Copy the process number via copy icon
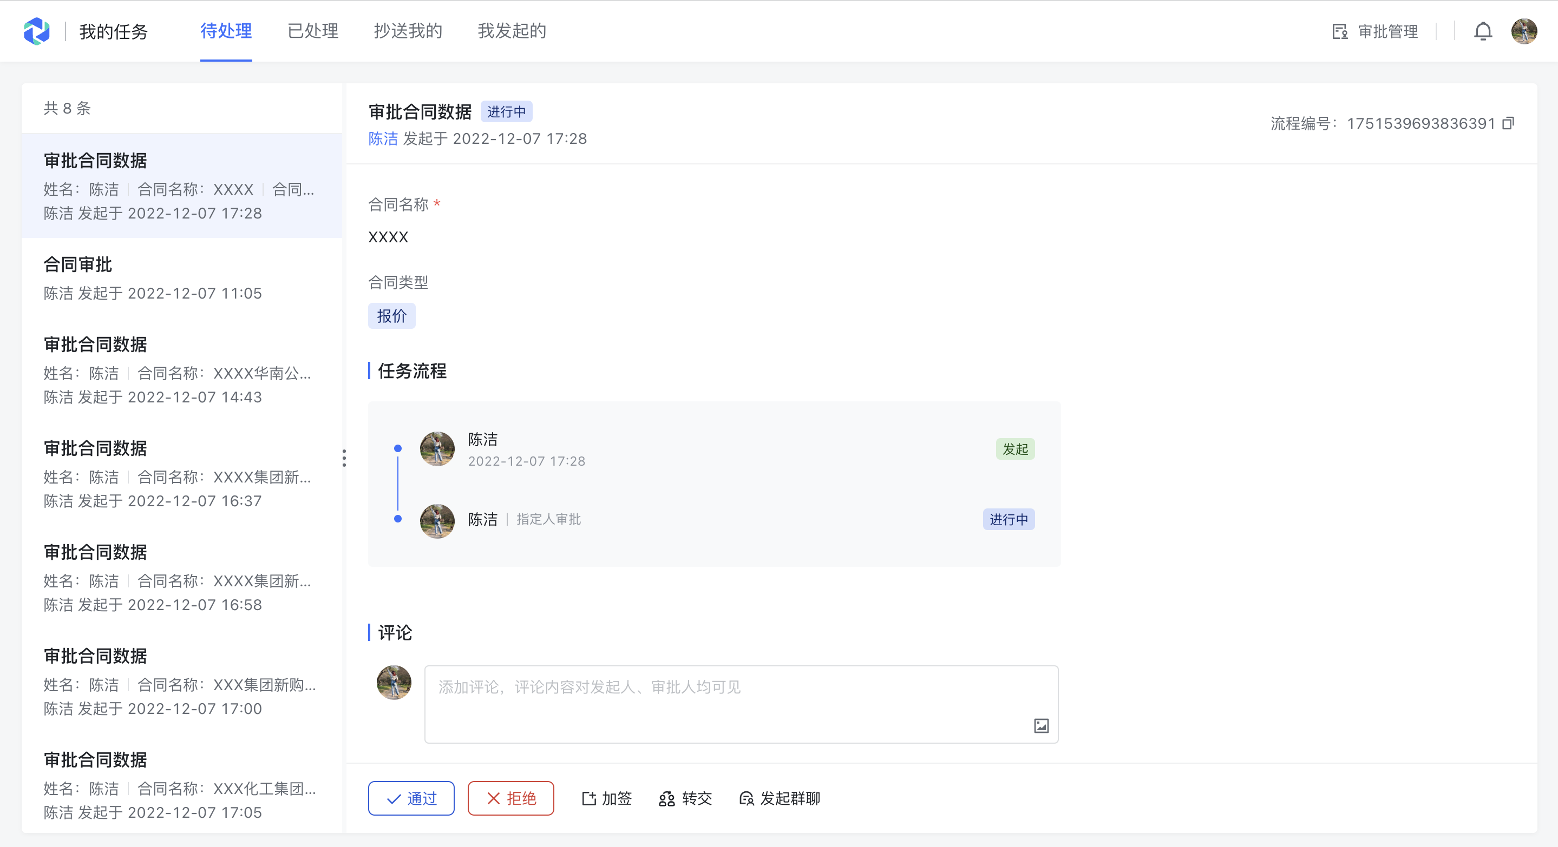1558x847 pixels. (x=1508, y=123)
